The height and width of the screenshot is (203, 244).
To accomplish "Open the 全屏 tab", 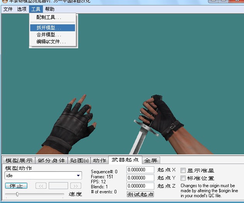I will coord(150,160).
